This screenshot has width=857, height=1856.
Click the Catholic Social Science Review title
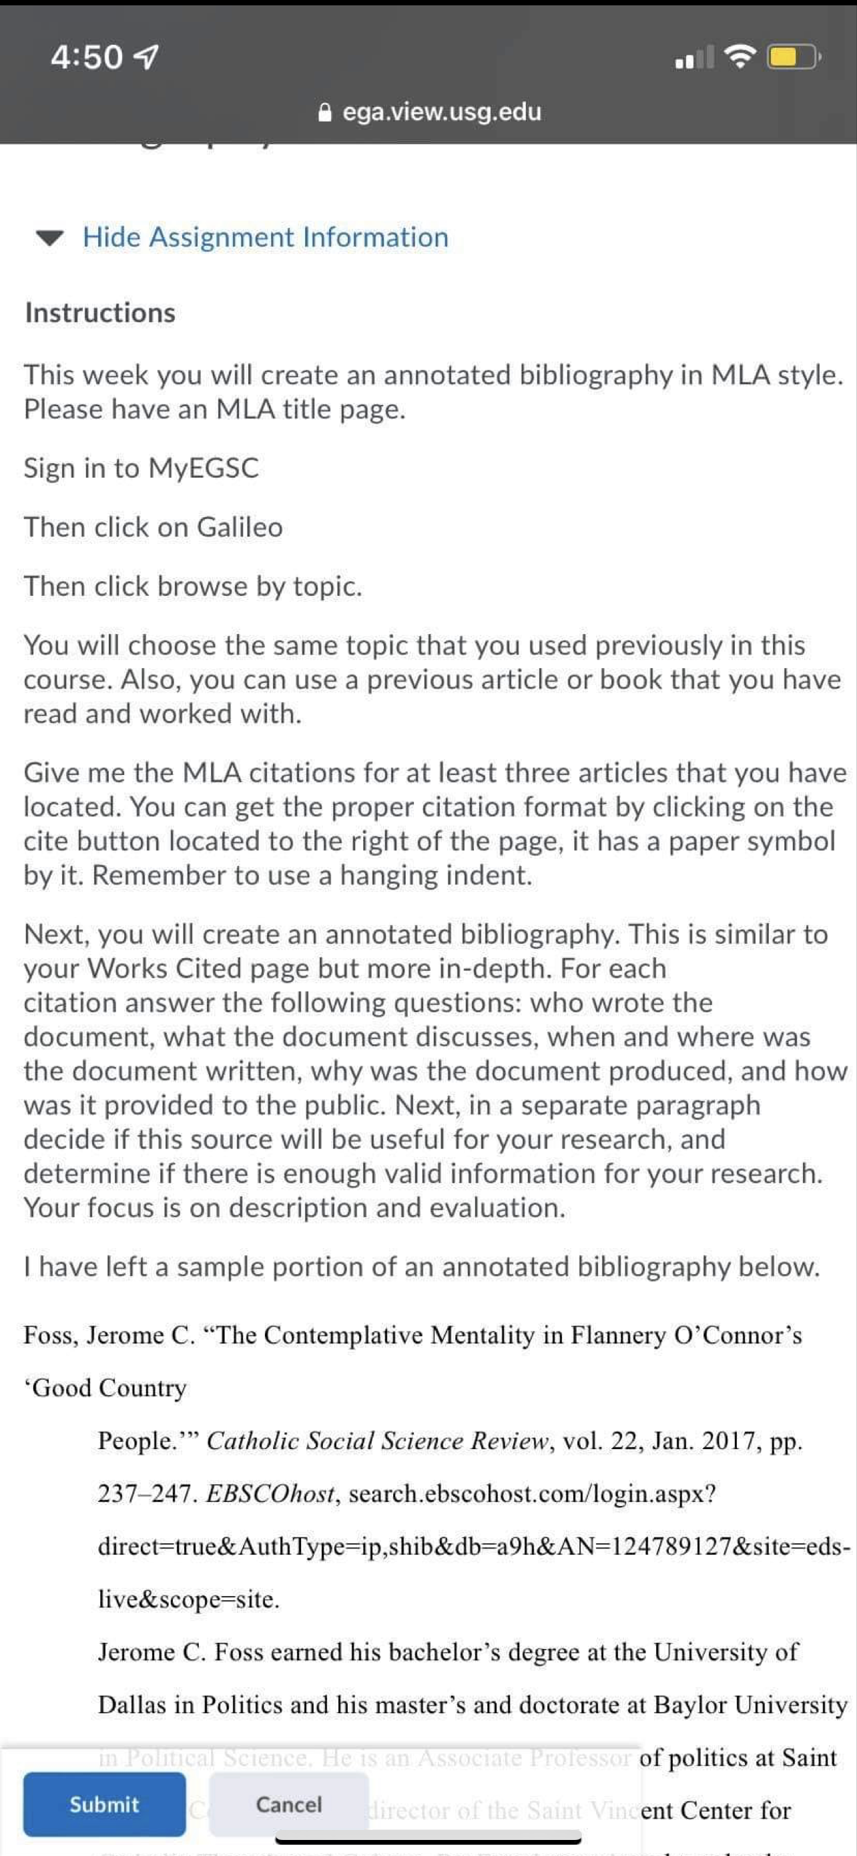377,1440
